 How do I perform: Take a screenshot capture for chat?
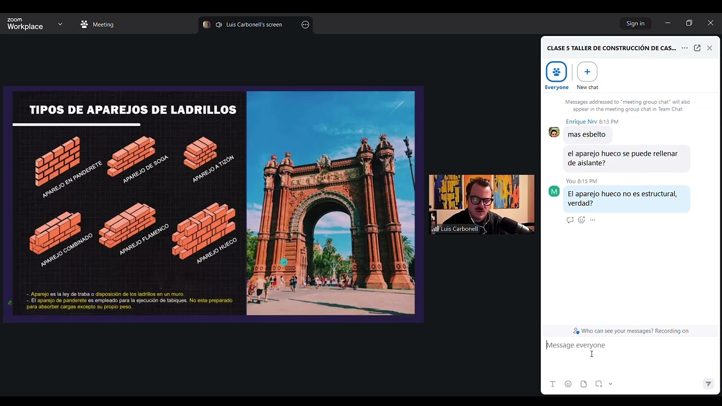point(598,384)
